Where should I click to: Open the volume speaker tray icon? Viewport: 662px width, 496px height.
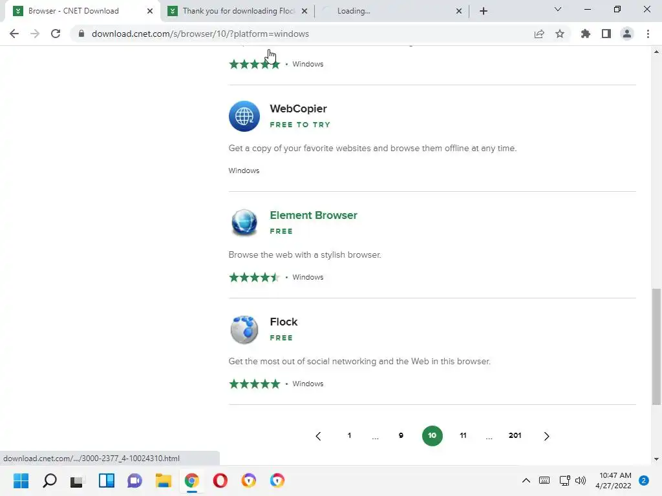[x=581, y=480]
